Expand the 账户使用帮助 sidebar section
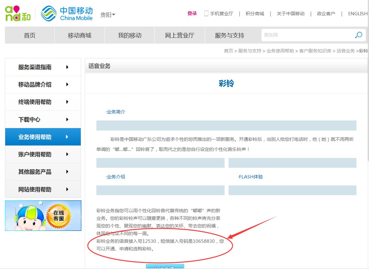Screen dimensions: 369x269 [43, 154]
